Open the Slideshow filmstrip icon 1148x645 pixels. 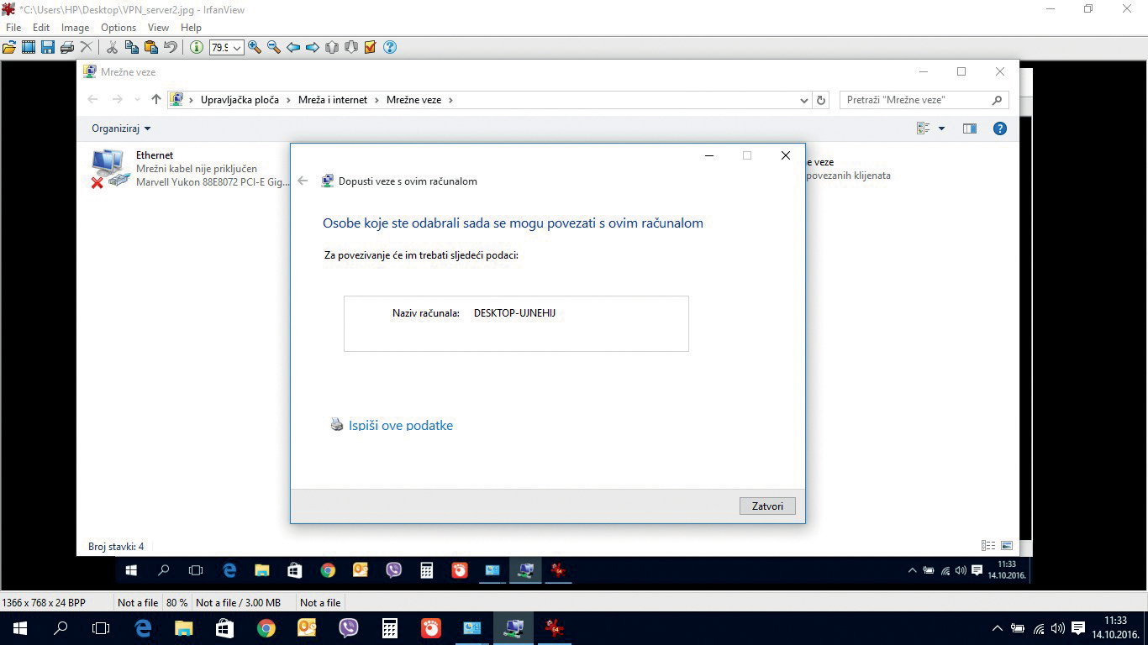pyautogui.click(x=29, y=48)
